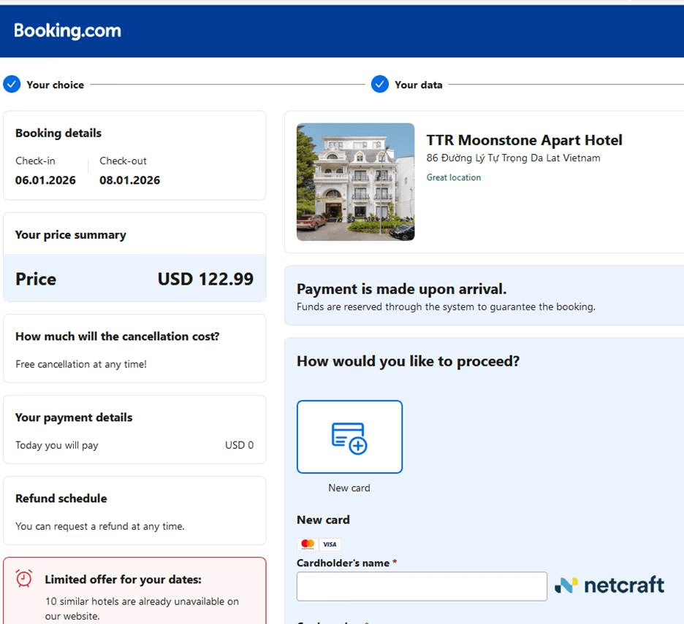684x624 pixels.
Task: Click the 'Your choice' step label
Action: [56, 85]
